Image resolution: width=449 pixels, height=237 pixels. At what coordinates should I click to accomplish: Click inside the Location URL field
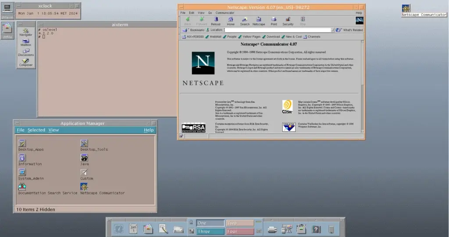(276, 30)
